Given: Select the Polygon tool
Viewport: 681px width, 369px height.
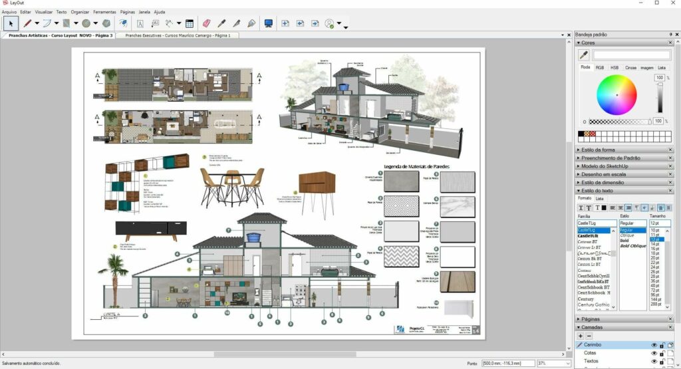Looking at the screenshot, I should coord(106,23).
